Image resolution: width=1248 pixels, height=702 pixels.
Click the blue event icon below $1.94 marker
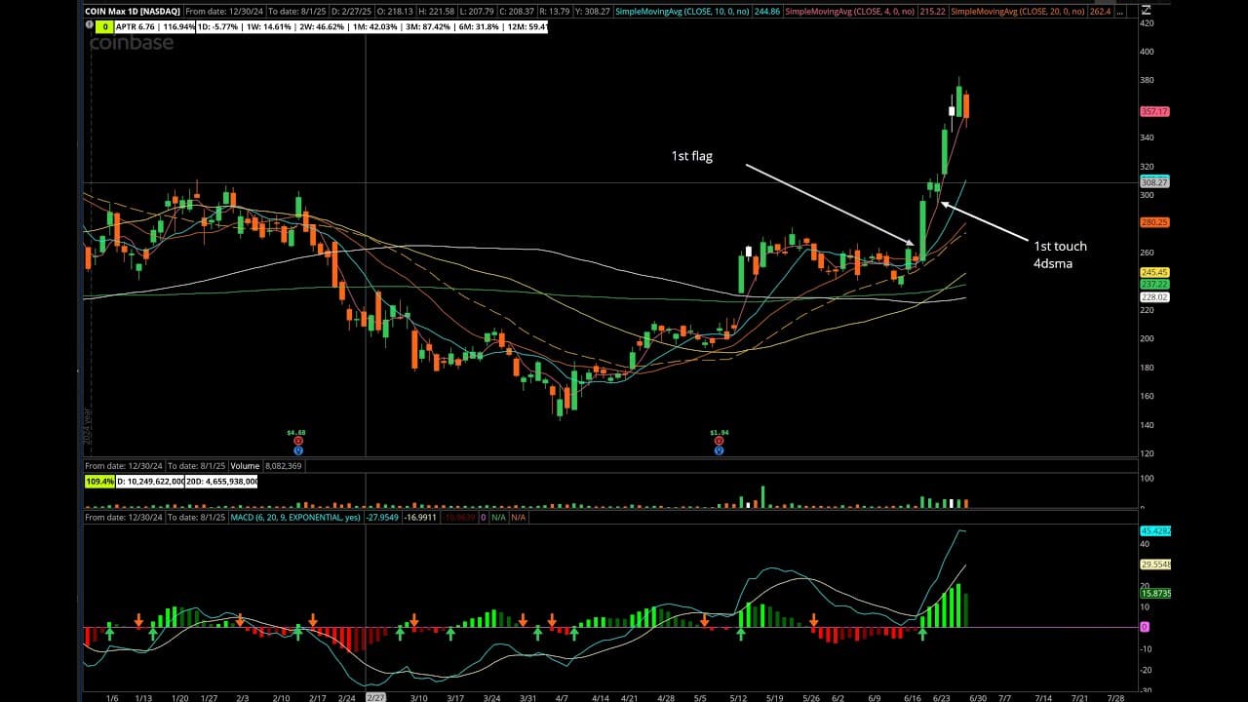[719, 450]
